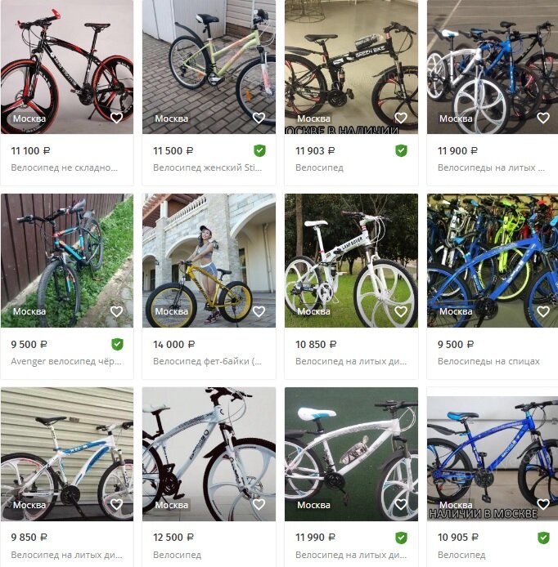Favorite the 12 500 ₽ white bike
The width and height of the screenshot is (558, 567).
click(259, 504)
